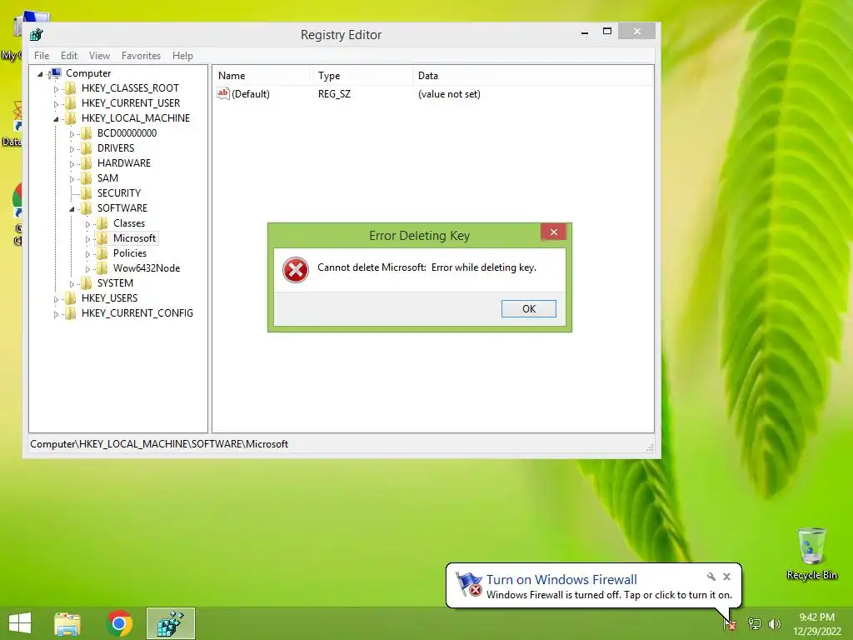Viewport: 853px width, 640px height.
Task: Click BCD00000000 folder icon
Action: [x=86, y=133]
